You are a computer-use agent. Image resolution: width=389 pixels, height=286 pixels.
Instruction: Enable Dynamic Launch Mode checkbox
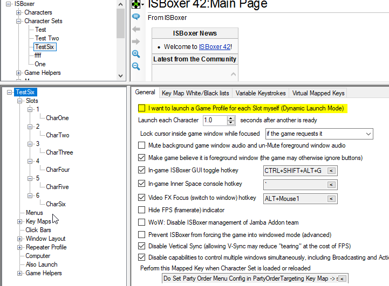pos(142,108)
